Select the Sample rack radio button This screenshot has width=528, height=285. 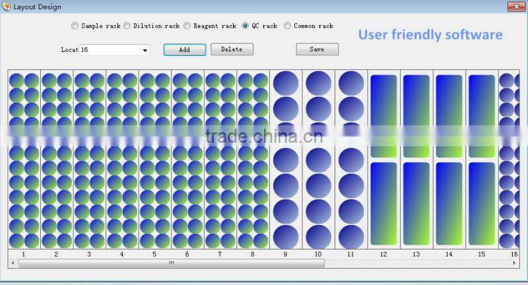[75, 26]
